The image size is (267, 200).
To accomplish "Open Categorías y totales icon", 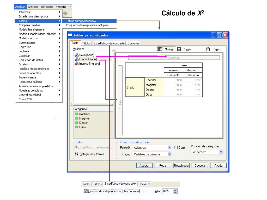I will pos(76,154).
